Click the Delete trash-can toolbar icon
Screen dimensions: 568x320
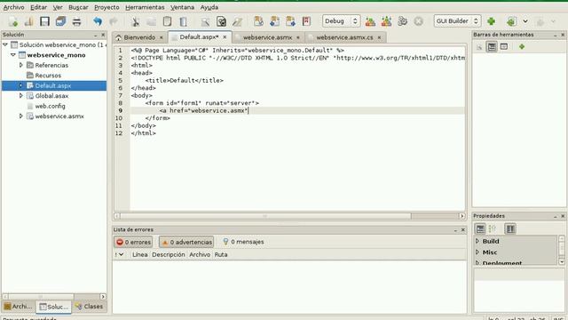(184, 21)
